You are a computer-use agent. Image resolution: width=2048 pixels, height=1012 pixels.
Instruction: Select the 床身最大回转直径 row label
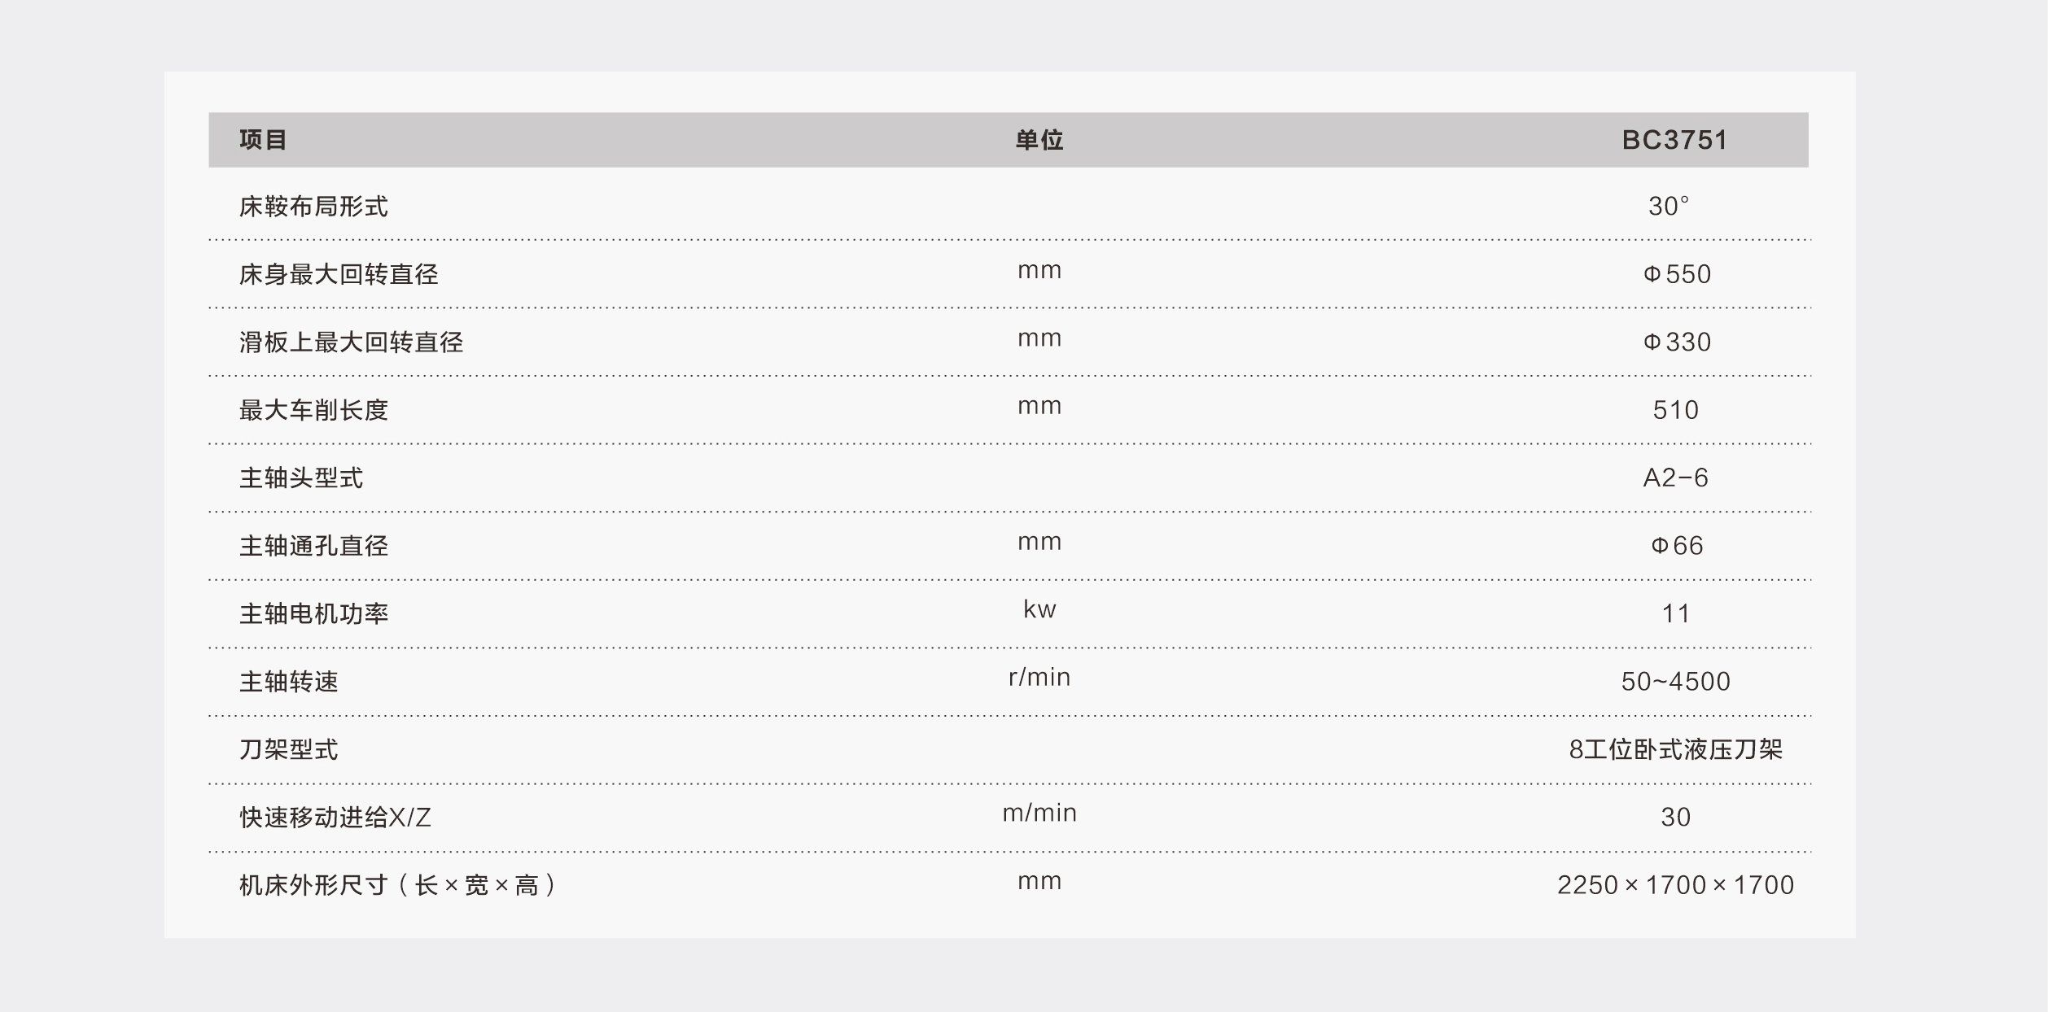339,274
